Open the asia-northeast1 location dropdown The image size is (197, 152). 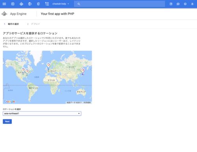coord(42,114)
